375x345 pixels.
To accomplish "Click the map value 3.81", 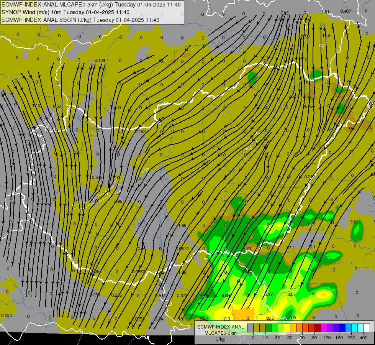I will (354, 222).
